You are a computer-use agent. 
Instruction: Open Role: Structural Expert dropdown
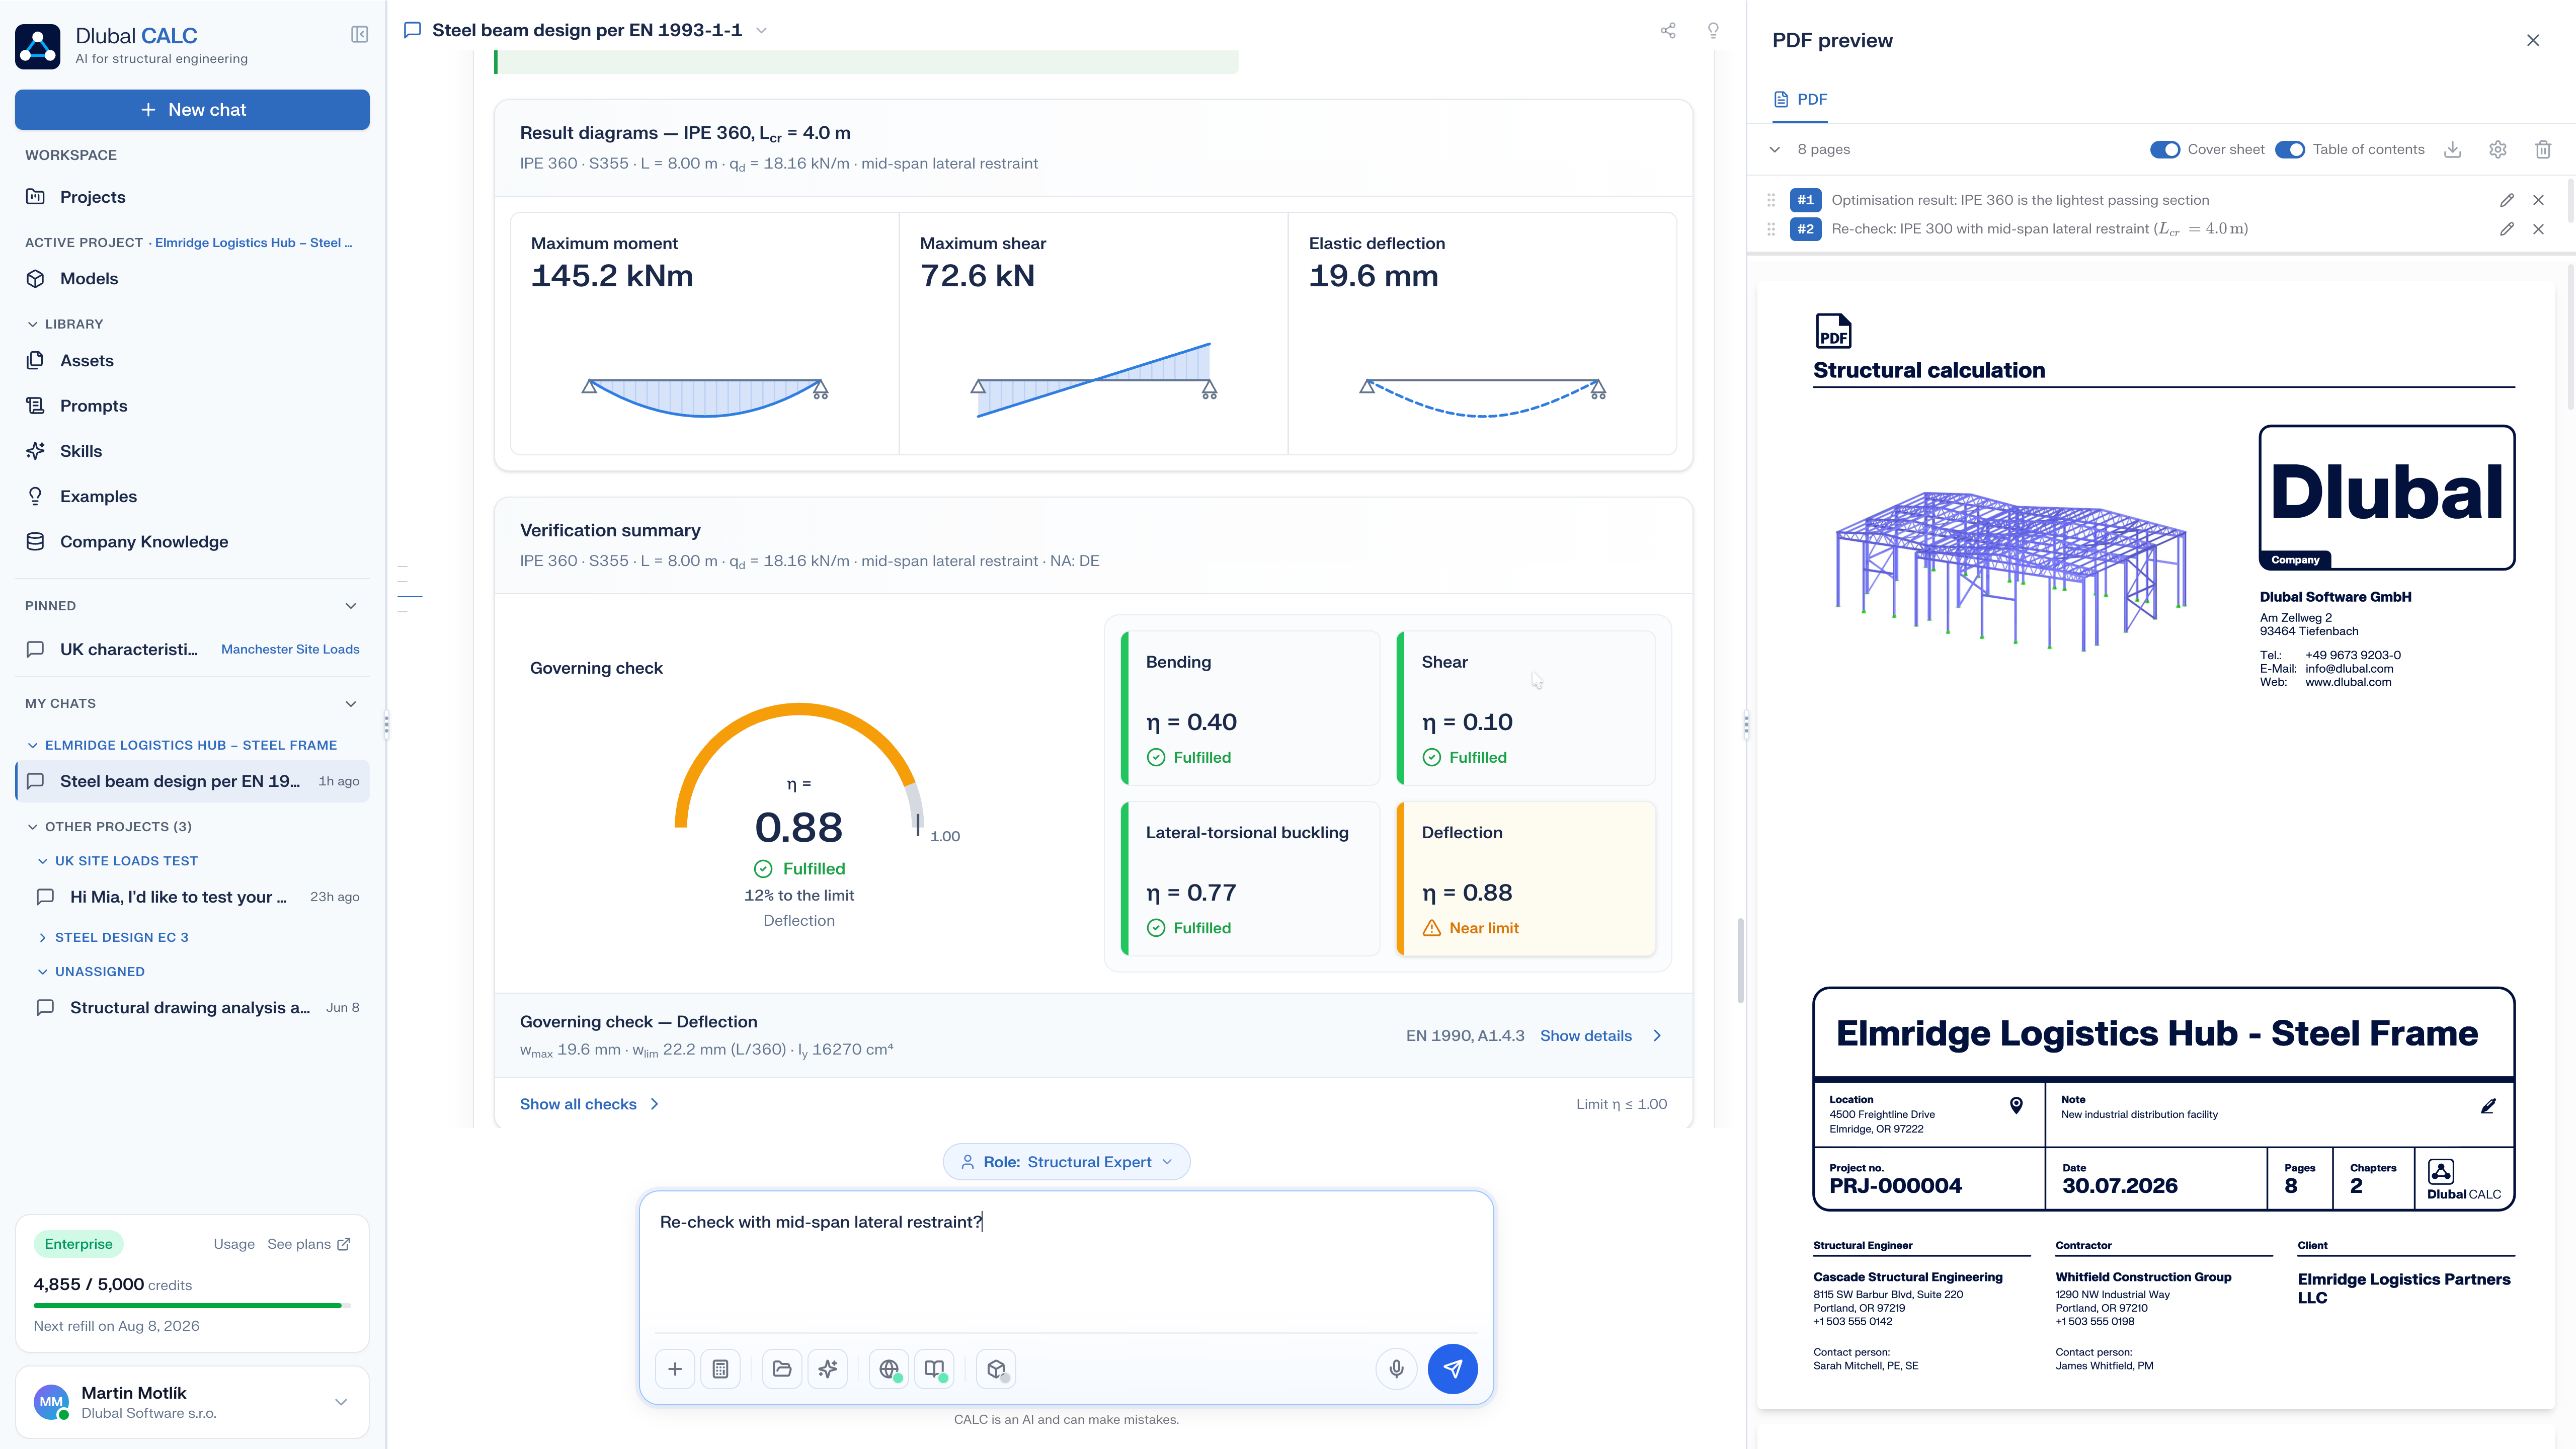(x=1066, y=1162)
